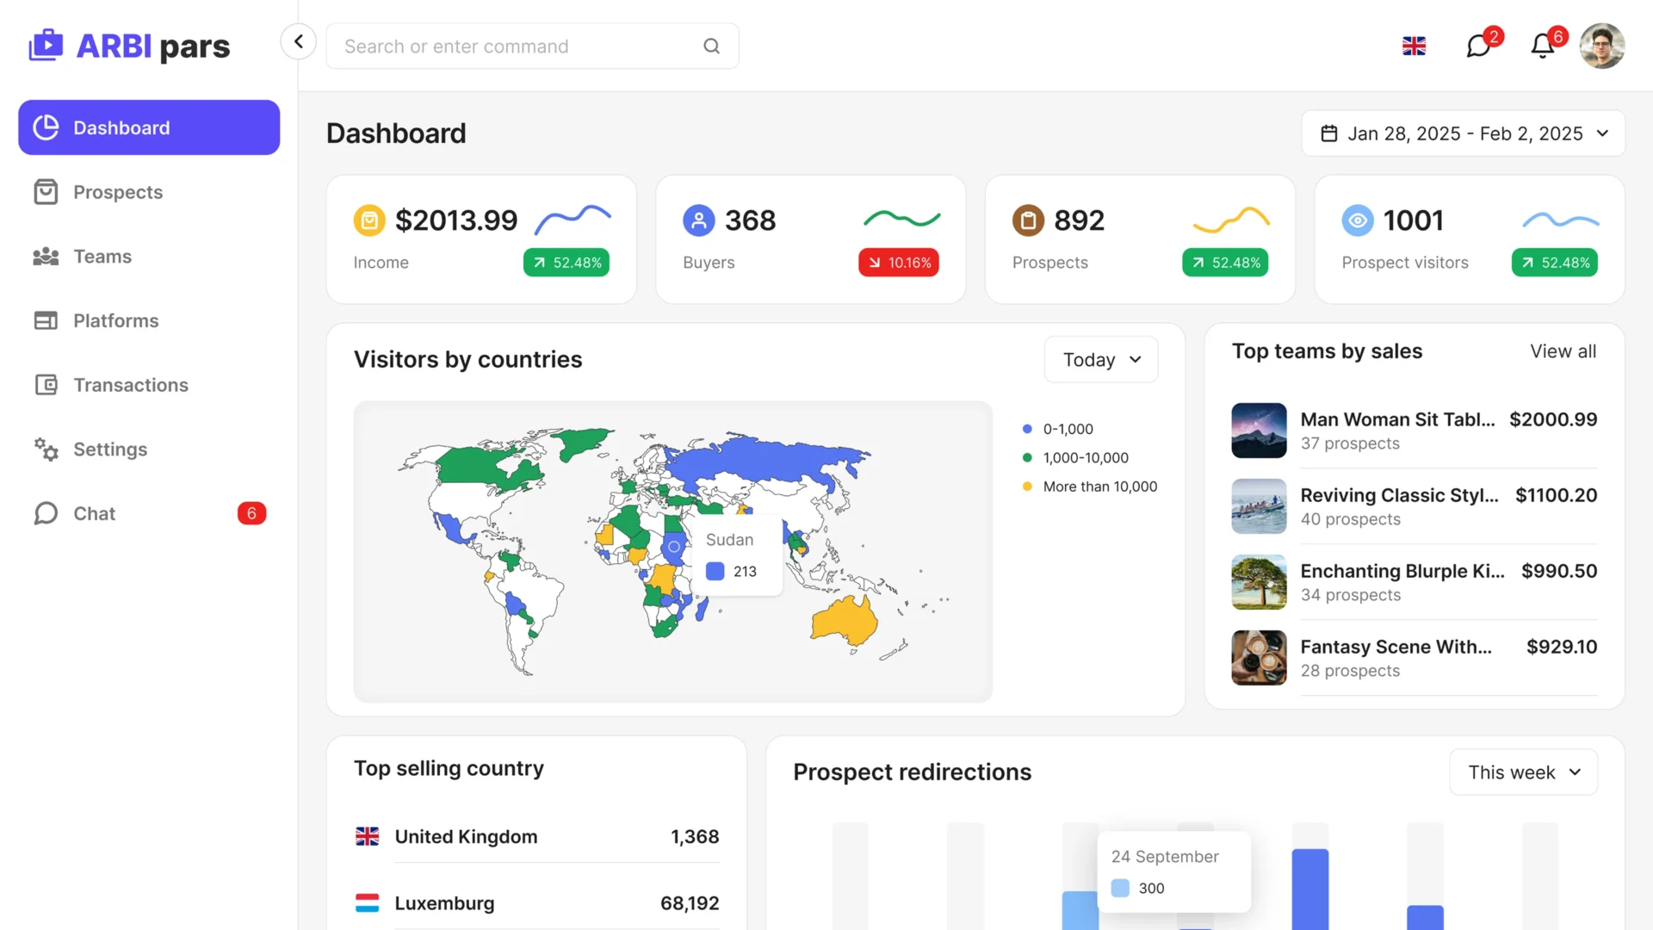
Task: Click the mountain night sky thumbnail
Action: tap(1259, 431)
